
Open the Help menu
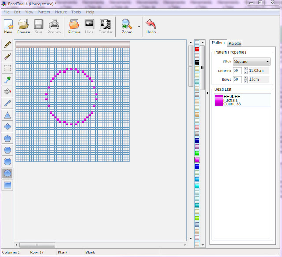[90, 12]
